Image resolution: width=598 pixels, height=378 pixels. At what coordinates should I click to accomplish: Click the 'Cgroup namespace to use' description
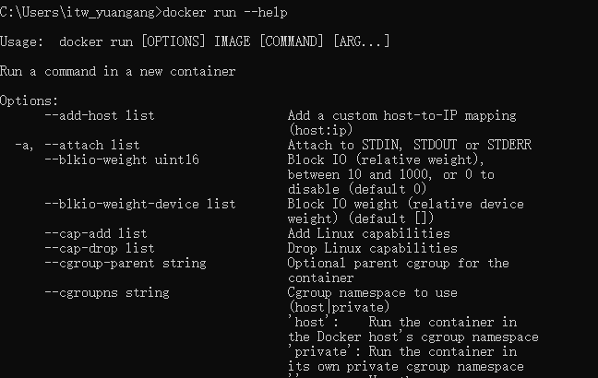(x=372, y=292)
